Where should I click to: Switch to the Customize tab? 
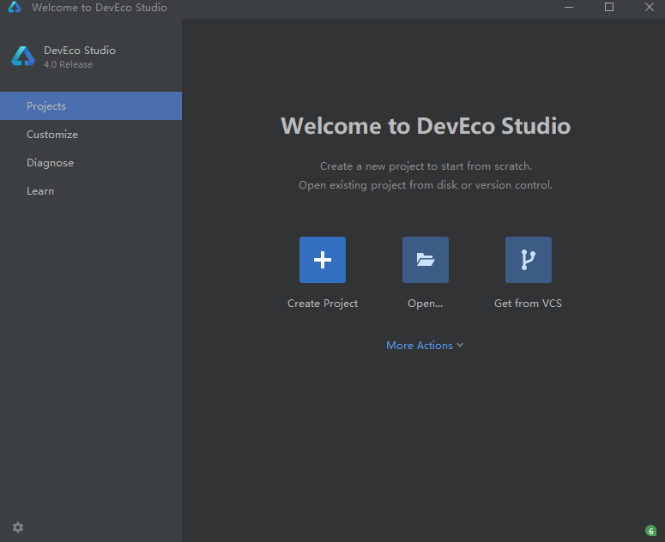coord(91,135)
